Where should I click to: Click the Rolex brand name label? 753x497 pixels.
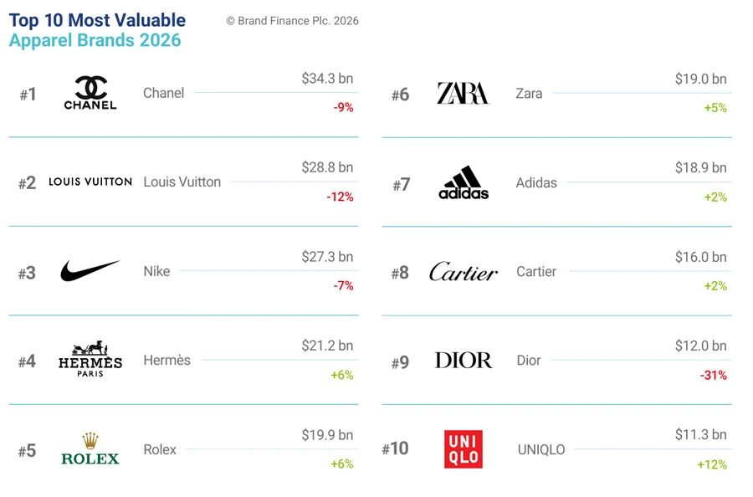tap(160, 449)
